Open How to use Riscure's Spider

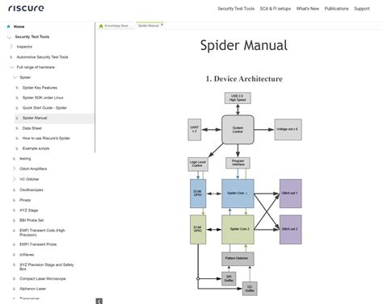[x=46, y=138]
